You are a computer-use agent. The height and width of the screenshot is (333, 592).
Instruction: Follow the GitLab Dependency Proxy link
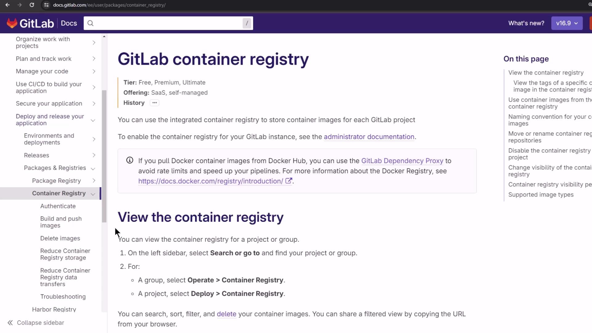402,161
